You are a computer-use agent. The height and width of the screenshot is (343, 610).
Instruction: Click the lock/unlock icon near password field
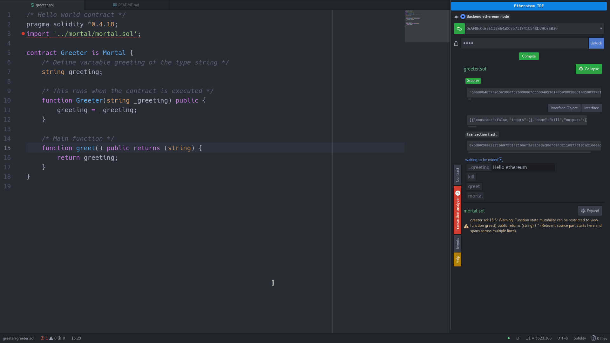pos(456,43)
